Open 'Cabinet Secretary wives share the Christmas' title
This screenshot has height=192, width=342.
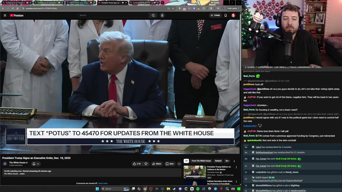[x=220, y=182]
